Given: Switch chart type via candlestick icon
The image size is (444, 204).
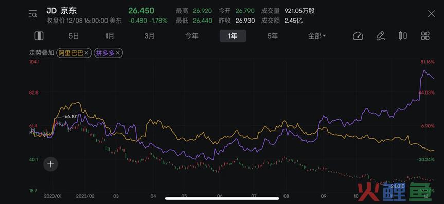Looking at the screenshot, I should [x=403, y=35].
